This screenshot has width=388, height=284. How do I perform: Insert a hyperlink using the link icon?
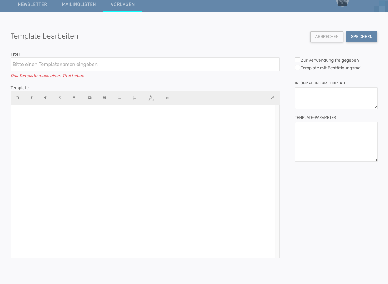tap(75, 98)
